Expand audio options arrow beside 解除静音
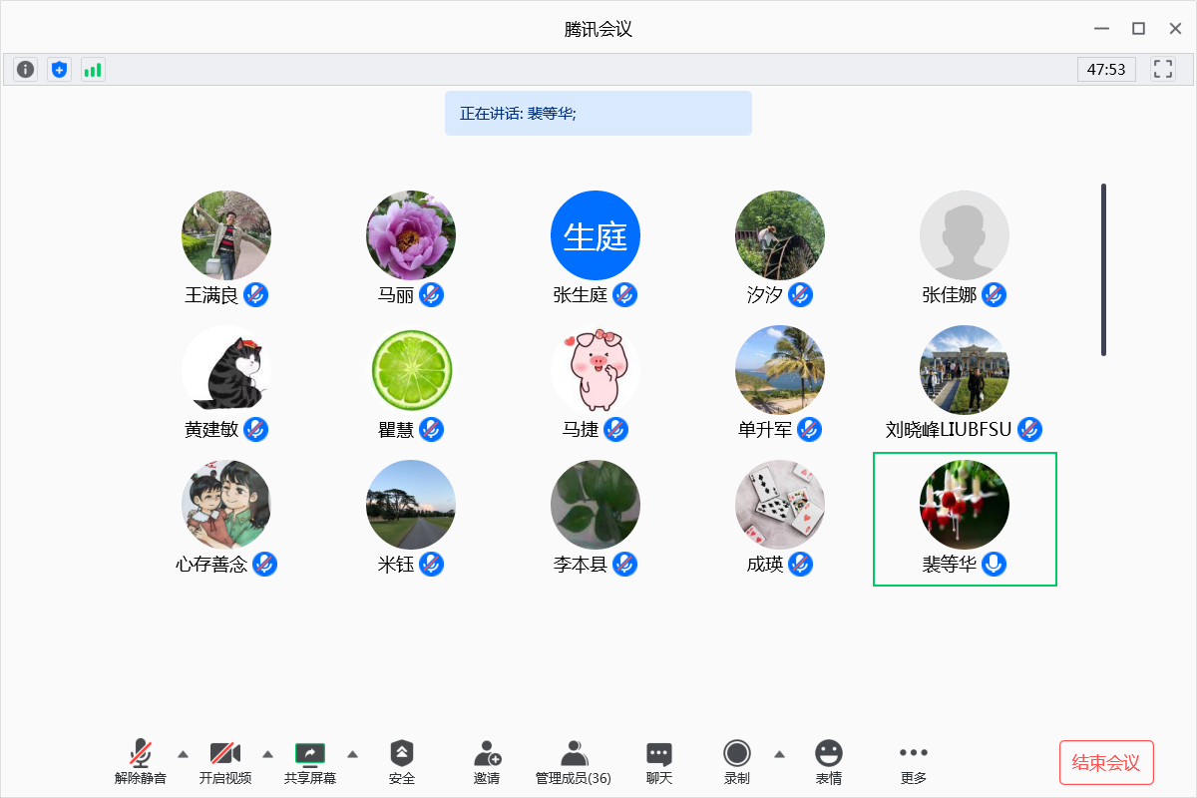 pos(183,753)
